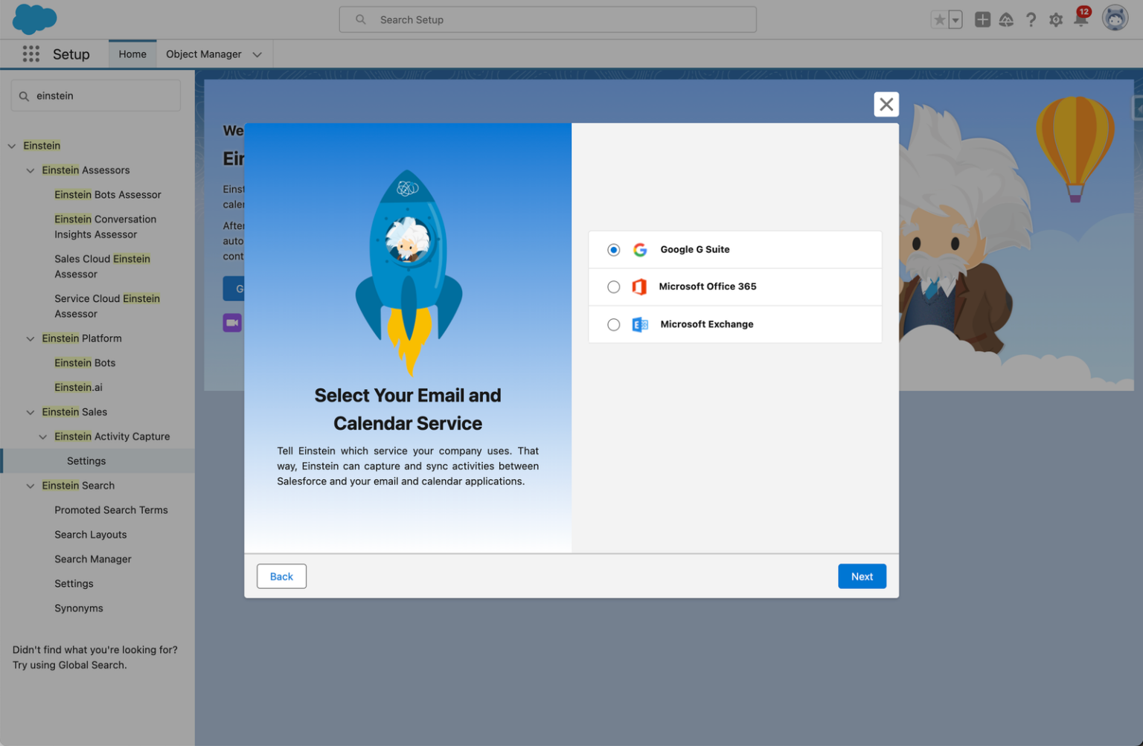Go Back in the setup dialog
Viewport: 1143px width, 746px height.
pos(281,576)
